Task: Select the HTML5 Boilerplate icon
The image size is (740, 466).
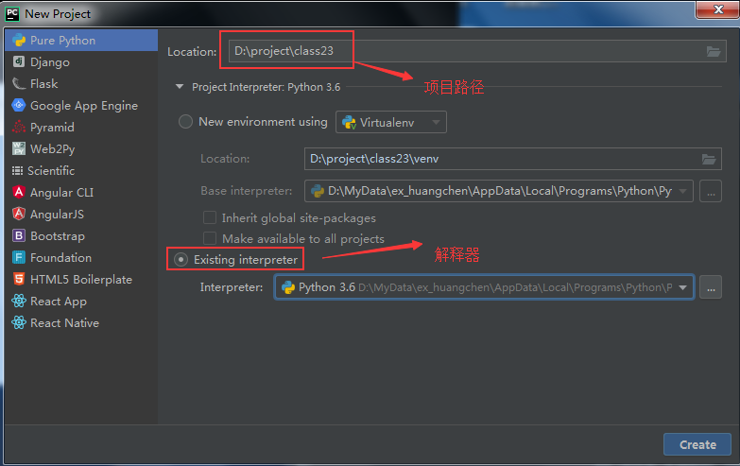Action: (x=19, y=279)
